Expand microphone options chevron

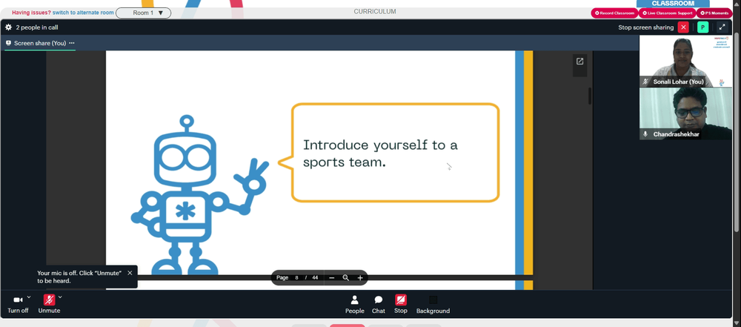tap(60, 297)
